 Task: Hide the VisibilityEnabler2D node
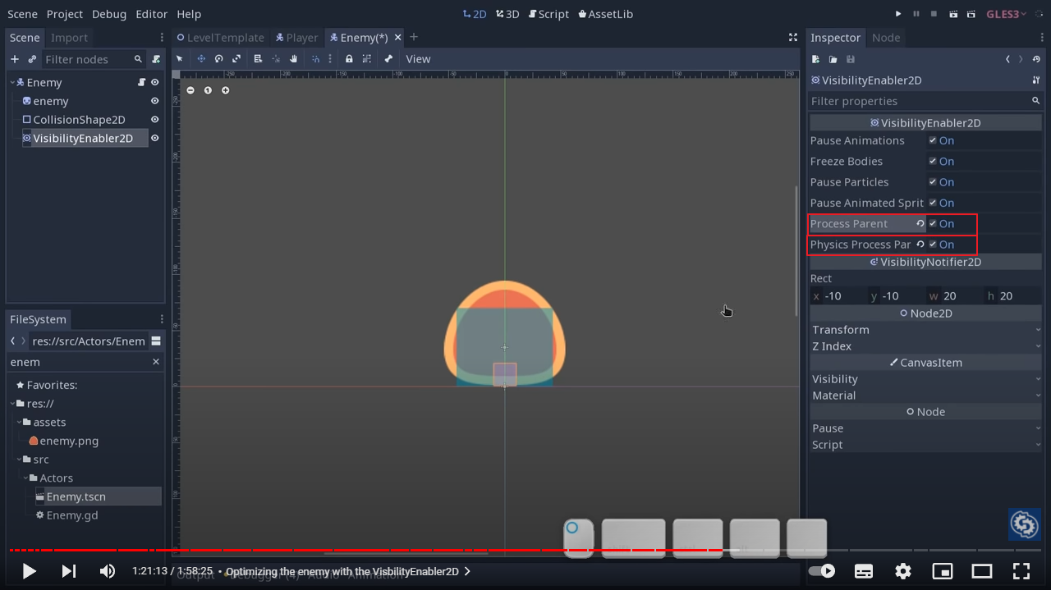[x=154, y=138]
